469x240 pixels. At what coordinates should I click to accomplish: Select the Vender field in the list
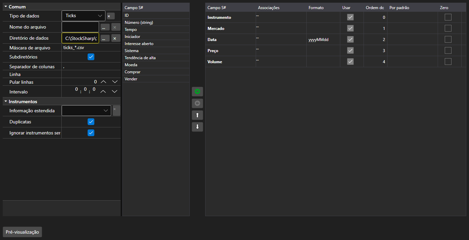coord(156,79)
